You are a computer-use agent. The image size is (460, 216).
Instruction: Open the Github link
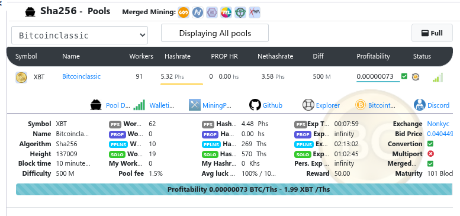(x=272, y=105)
